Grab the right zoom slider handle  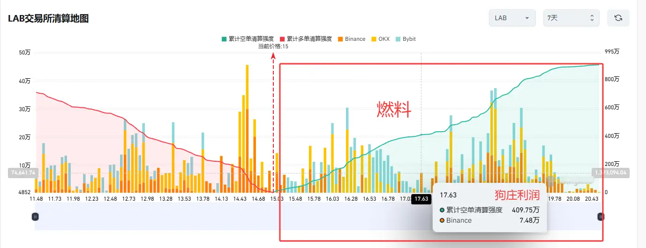[601, 217]
